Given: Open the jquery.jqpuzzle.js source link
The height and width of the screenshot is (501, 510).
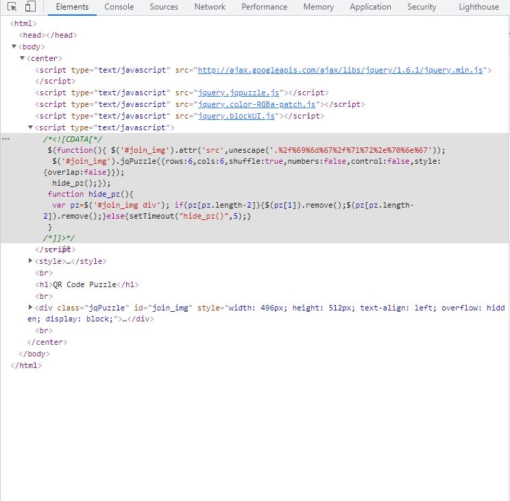Looking at the screenshot, I should pyautogui.click(x=239, y=93).
